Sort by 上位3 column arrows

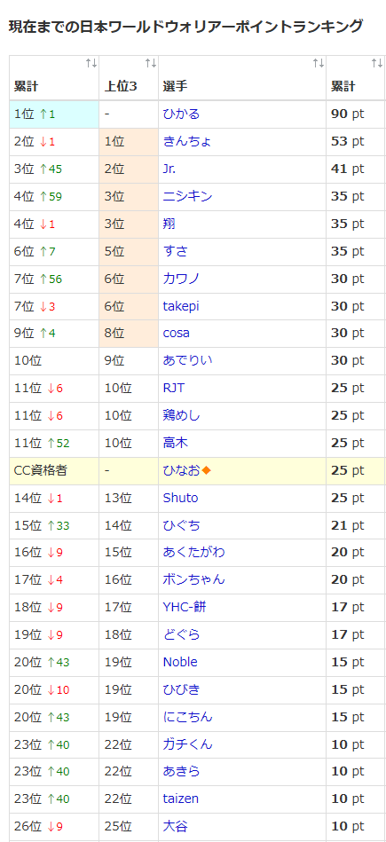pyautogui.click(x=151, y=63)
